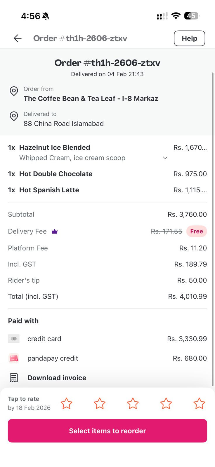Tap the Free delivery badge
This screenshot has width=215, height=467.
[196, 231]
